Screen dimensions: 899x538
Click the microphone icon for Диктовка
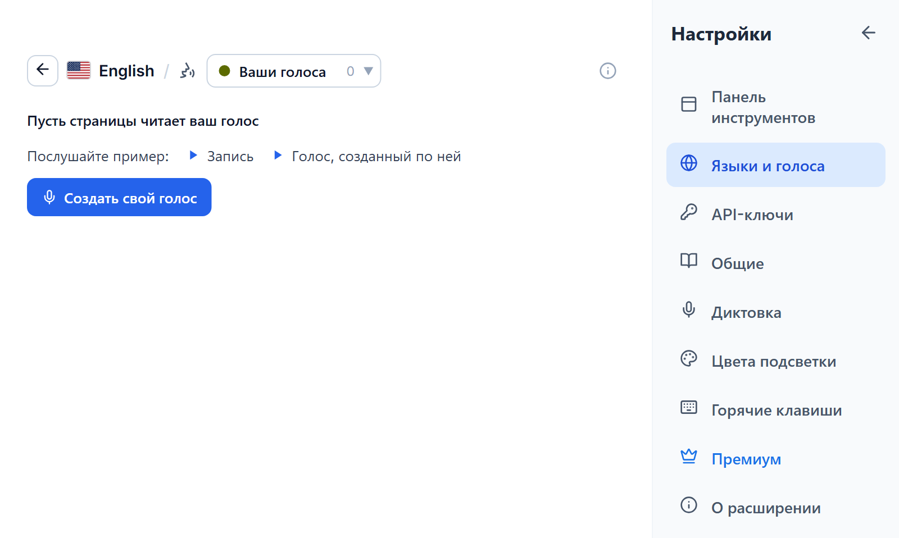tap(689, 309)
